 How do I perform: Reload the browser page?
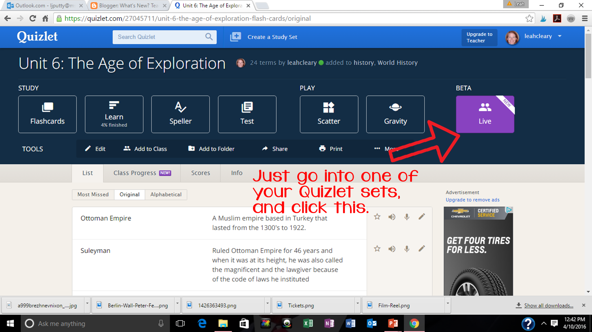coord(33,19)
